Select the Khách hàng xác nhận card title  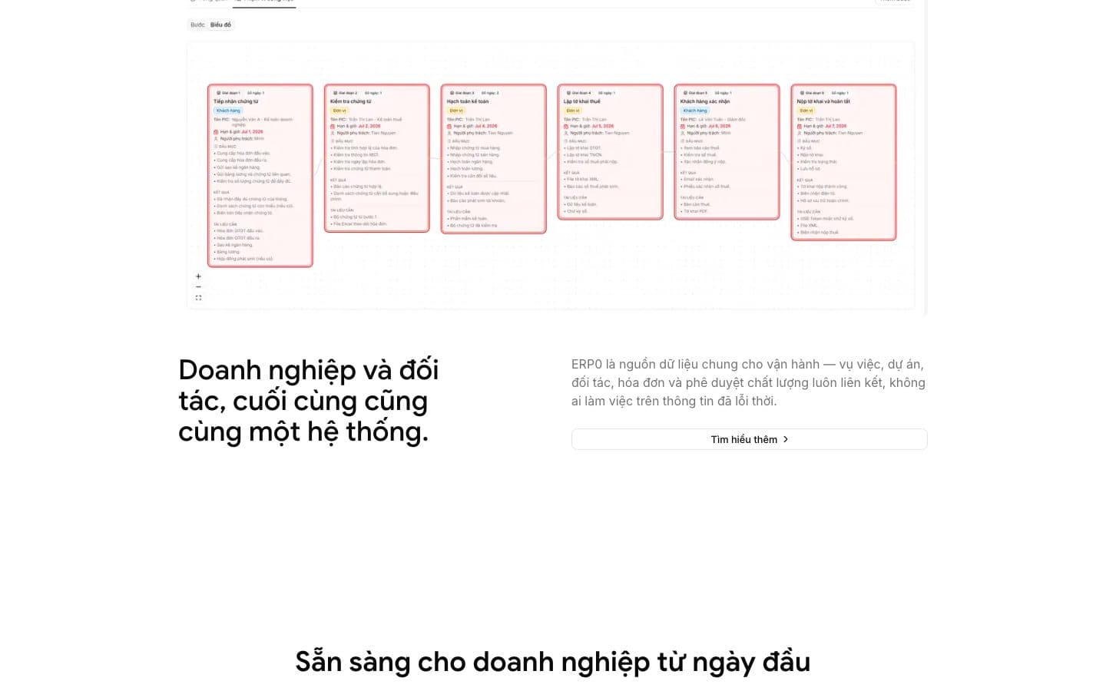click(705, 101)
